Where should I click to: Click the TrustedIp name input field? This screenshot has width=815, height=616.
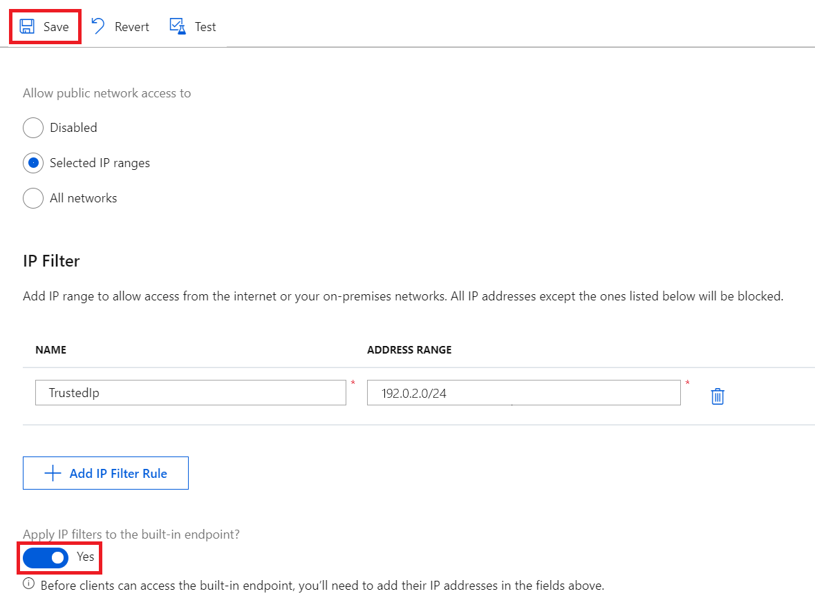coord(190,392)
